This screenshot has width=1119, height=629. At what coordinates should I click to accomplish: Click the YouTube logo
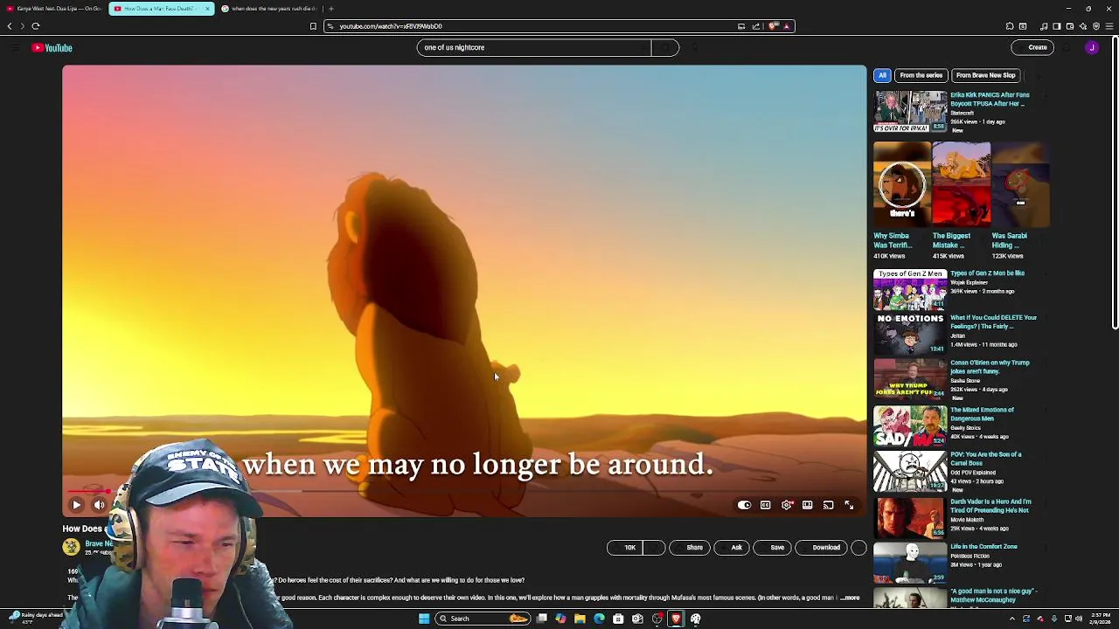pos(52,48)
